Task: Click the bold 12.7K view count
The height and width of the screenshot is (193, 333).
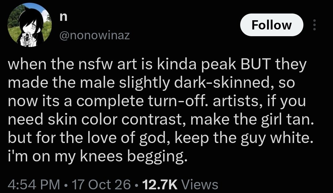Action: pos(160,184)
